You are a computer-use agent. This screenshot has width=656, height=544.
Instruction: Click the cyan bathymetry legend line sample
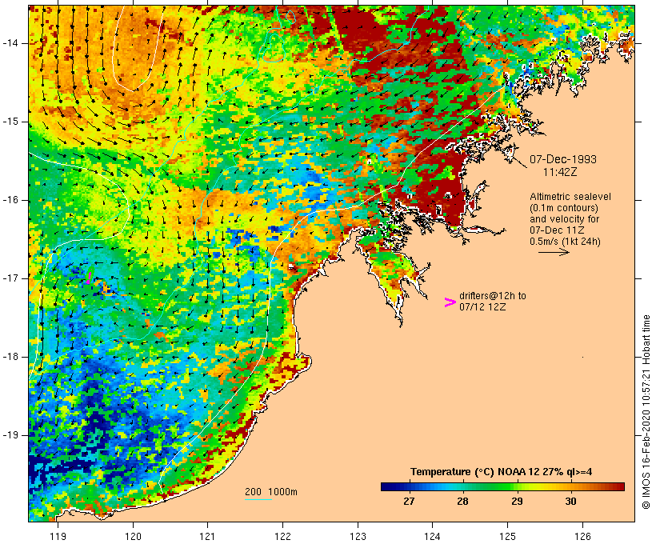258,499
